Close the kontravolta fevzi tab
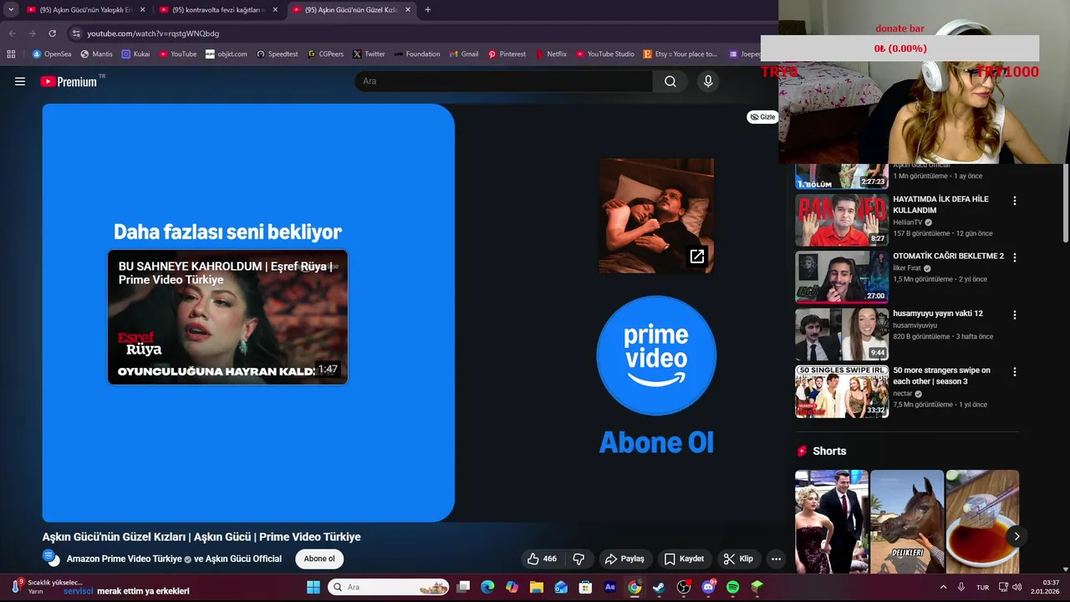This screenshot has width=1070, height=602. (x=275, y=10)
